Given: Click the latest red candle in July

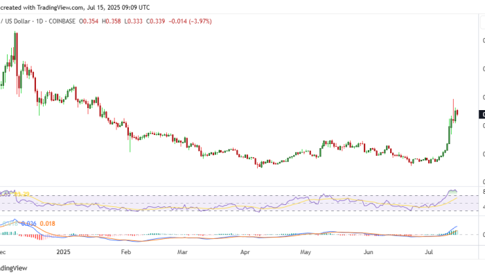Looking at the screenshot, I should [x=457, y=113].
